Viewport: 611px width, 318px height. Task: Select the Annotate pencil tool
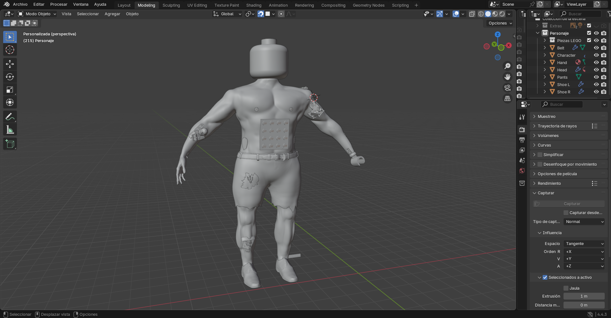(10, 117)
